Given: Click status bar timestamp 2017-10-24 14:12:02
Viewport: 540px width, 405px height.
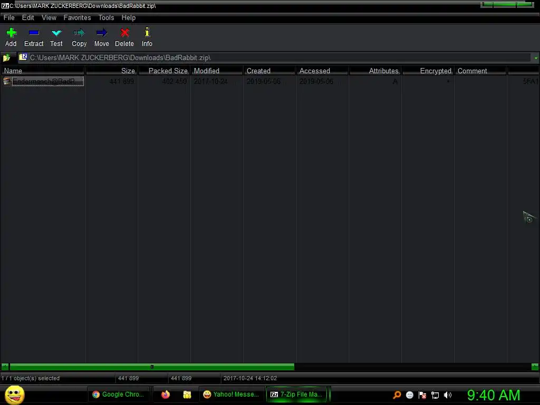Looking at the screenshot, I should pos(250,378).
